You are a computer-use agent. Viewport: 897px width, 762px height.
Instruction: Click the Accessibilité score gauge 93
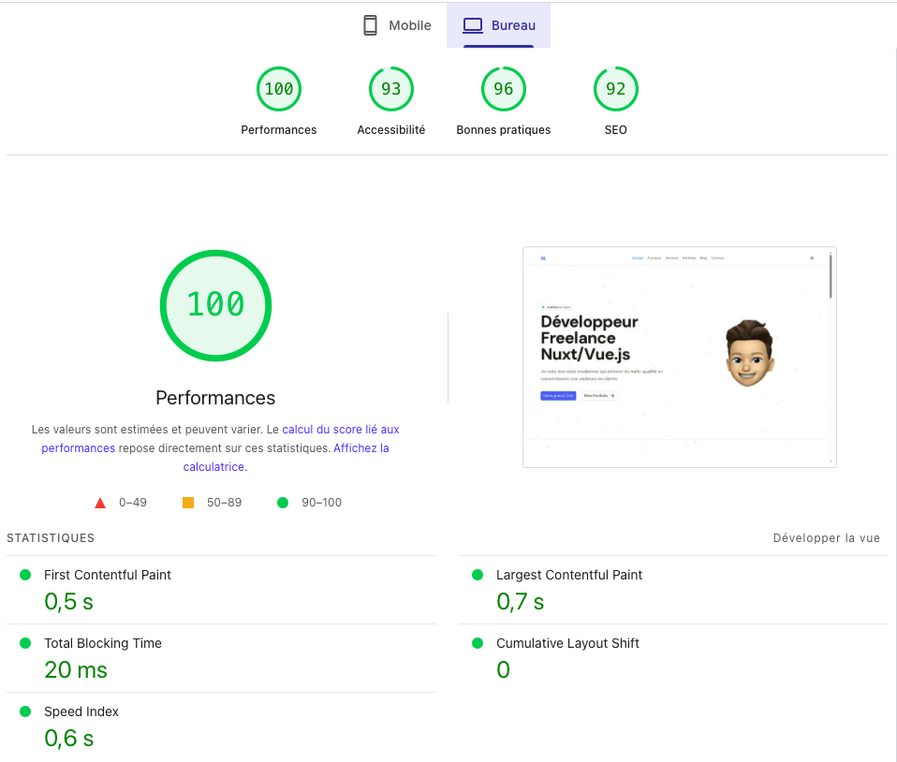391,90
